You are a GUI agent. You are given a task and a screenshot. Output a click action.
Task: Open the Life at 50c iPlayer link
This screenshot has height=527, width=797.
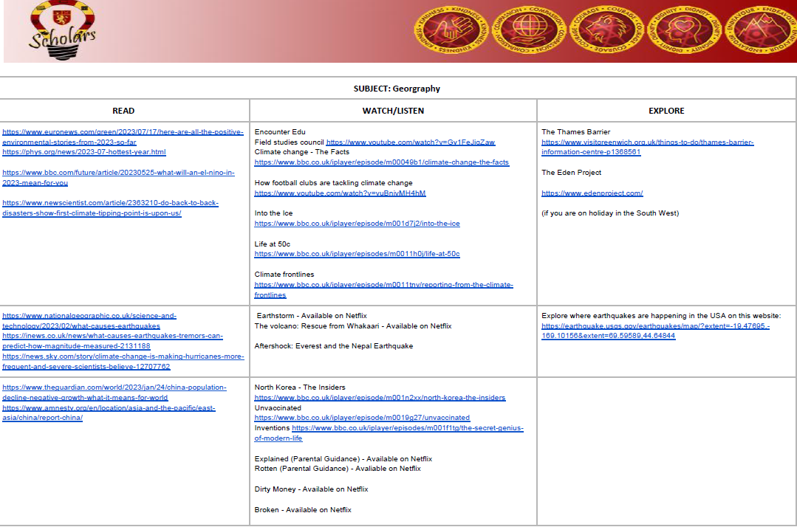(357, 254)
